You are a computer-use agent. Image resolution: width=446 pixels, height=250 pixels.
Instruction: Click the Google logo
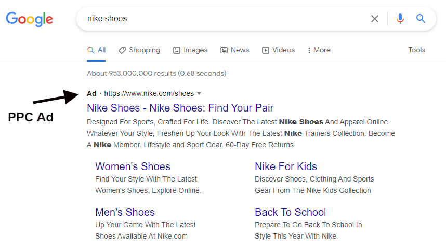(x=29, y=19)
